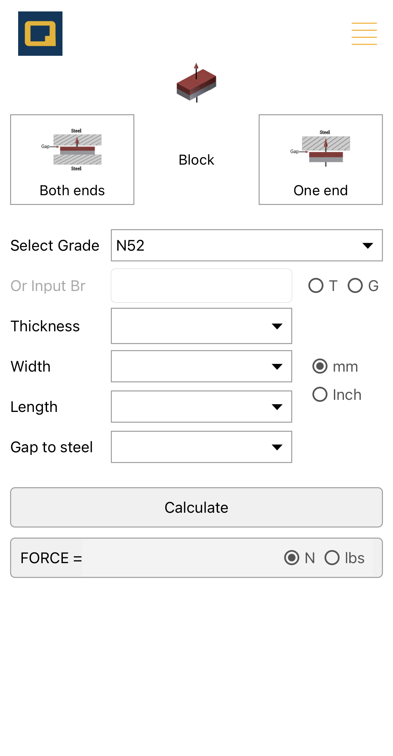
Task: Expand the Thickness dropdown
Action: [201, 326]
